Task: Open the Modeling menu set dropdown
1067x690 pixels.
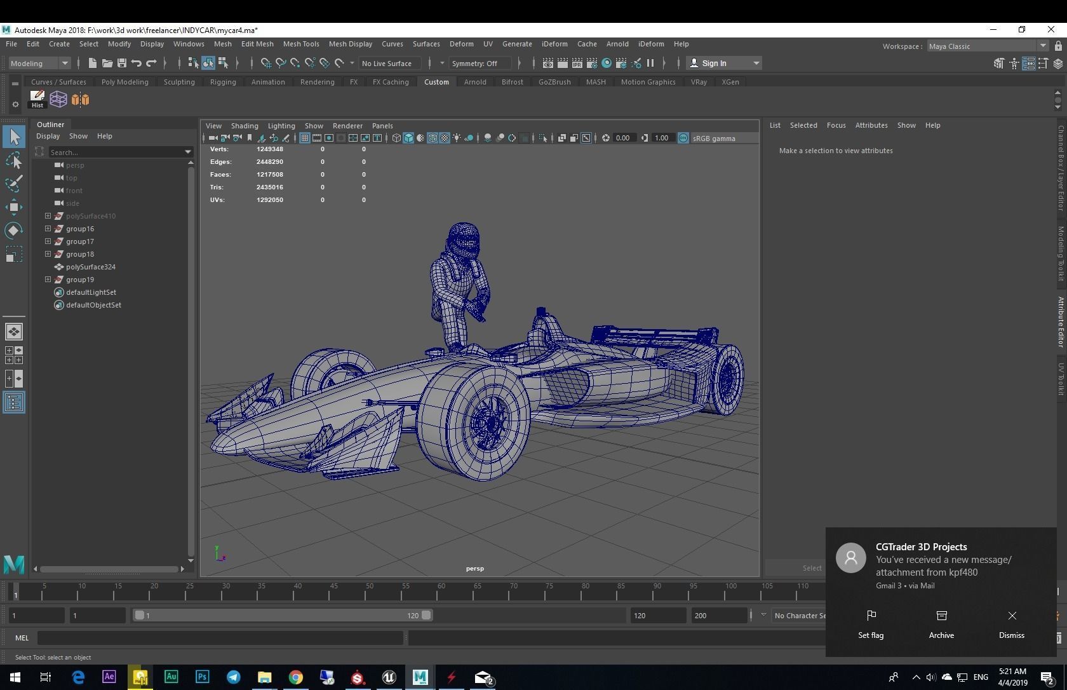Action: click(x=39, y=63)
